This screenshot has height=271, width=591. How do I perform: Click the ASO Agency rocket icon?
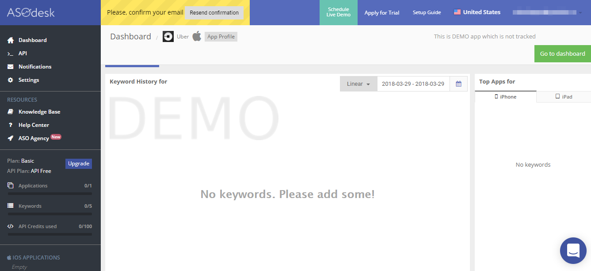(x=11, y=138)
